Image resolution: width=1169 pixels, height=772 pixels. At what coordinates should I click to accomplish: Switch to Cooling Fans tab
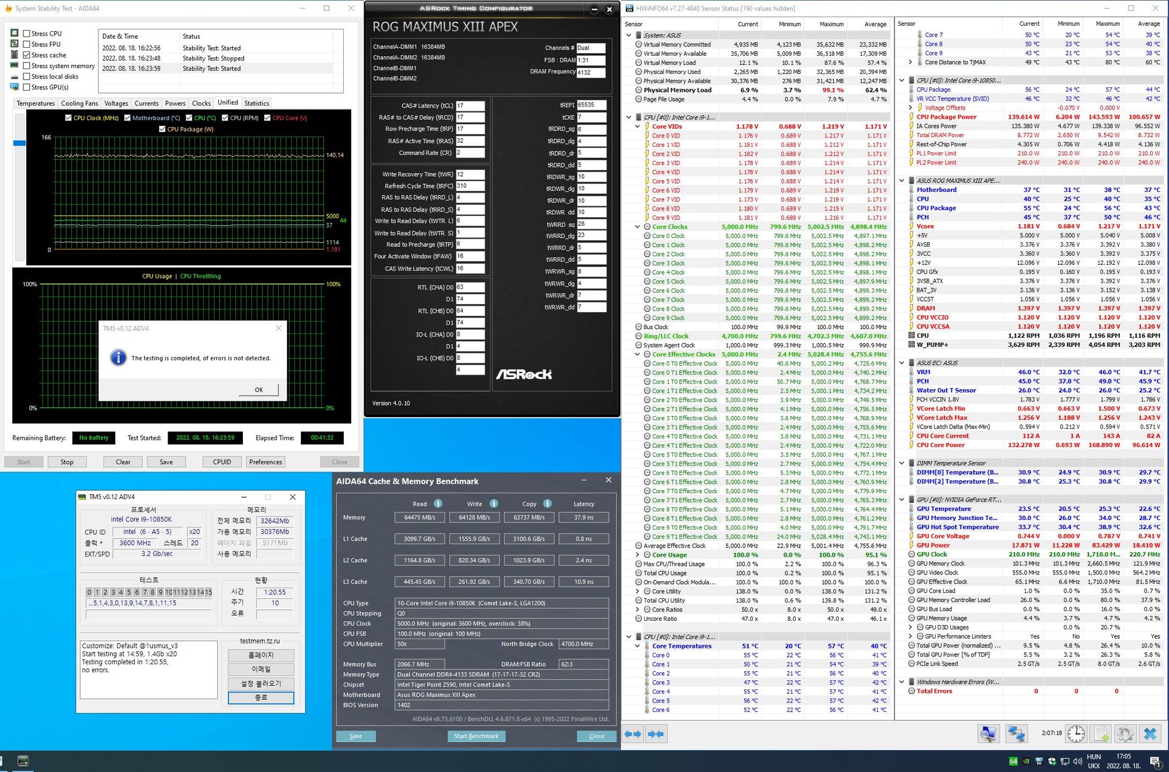point(80,103)
